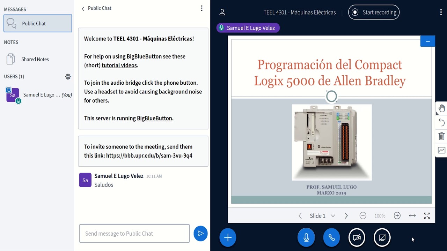
Task: Advance to the next slide
Action: pos(346,216)
